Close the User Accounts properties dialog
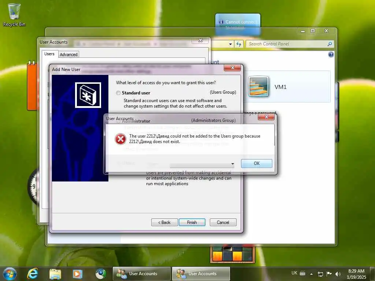 click(x=200, y=40)
